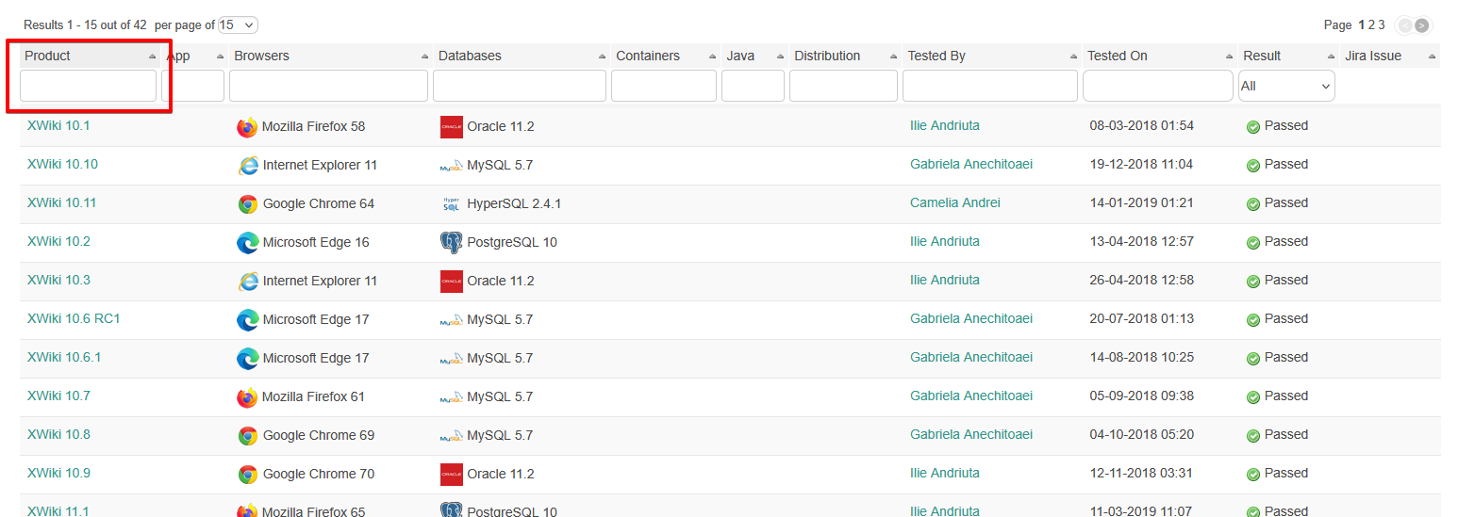Click the Oracle icon in XWiki 10.9 row
This screenshot has height=517, width=1458.
[x=452, y=475]
